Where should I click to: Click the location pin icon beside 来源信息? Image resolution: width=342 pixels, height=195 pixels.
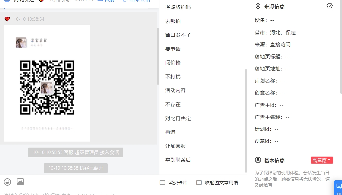[258, 7]
